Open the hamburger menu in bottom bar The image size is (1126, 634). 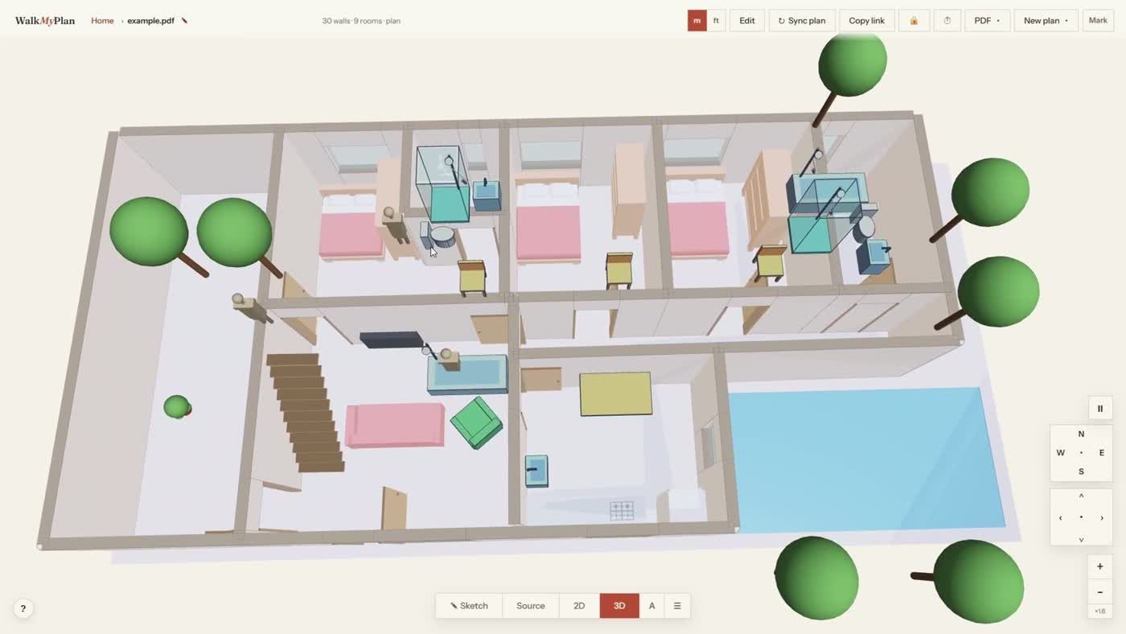(x=677, y=606)
